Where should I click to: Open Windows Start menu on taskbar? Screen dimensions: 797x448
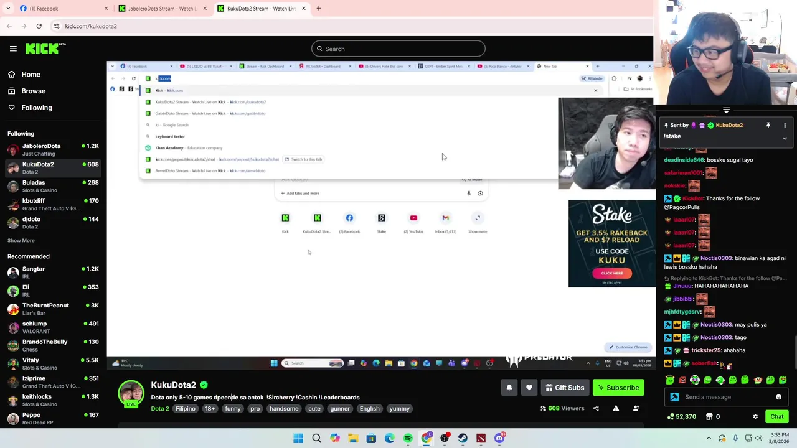tap(298, 438)
